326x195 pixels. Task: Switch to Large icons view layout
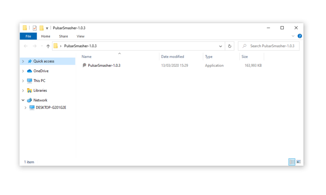pyautogui.click(x=299, y=162)
